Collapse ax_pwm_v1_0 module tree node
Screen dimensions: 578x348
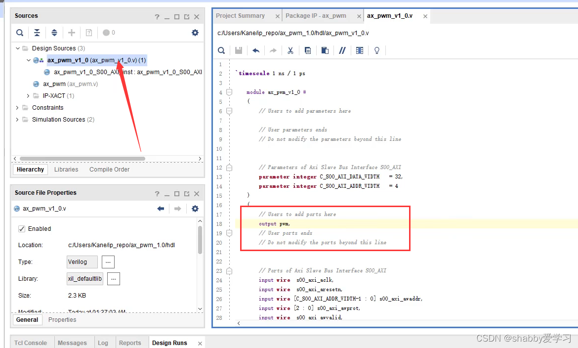28,60
